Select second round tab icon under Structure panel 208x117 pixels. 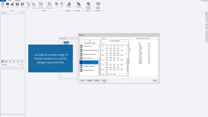(6, 61)
